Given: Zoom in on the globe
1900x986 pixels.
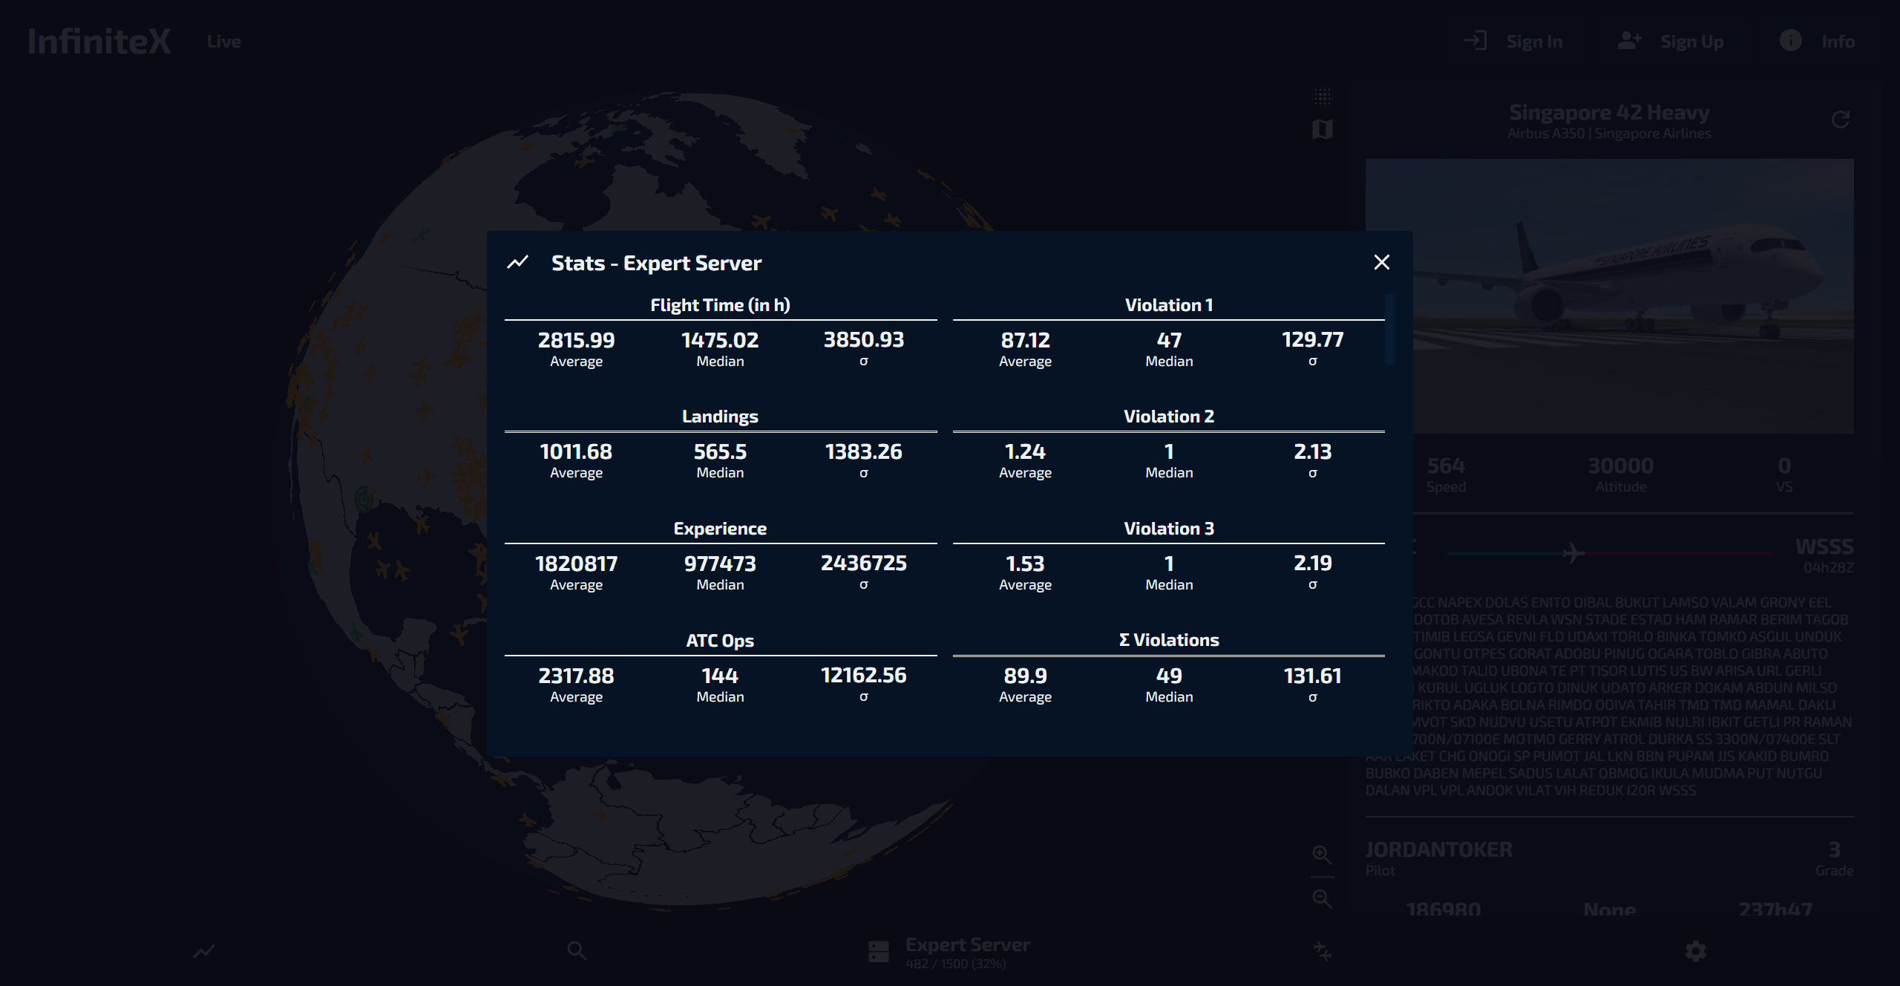Looking at the screenshot, I should (x=1322, y=855).
